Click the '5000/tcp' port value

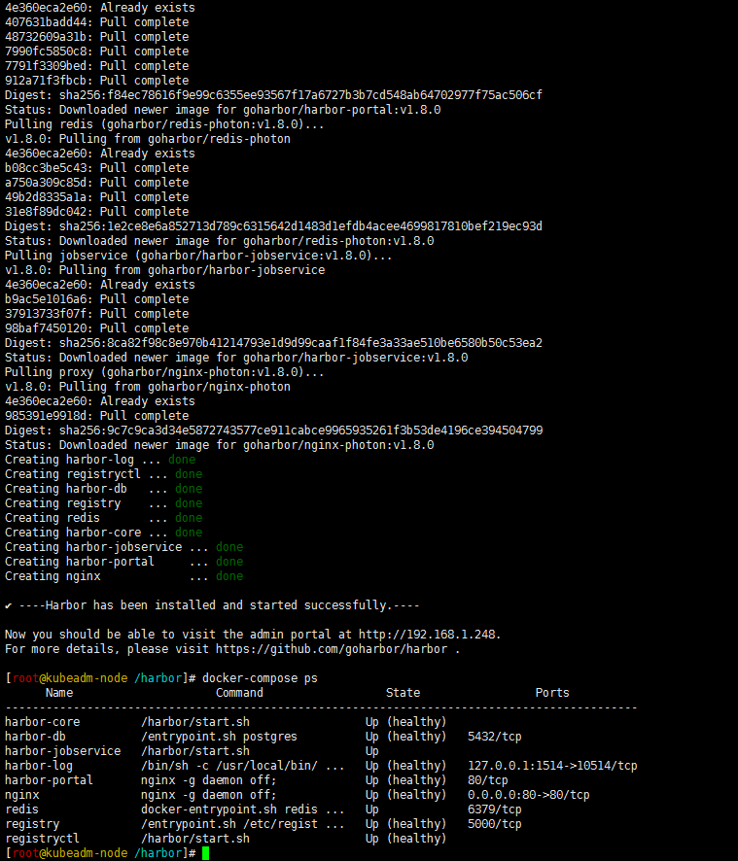coord(495,824)
